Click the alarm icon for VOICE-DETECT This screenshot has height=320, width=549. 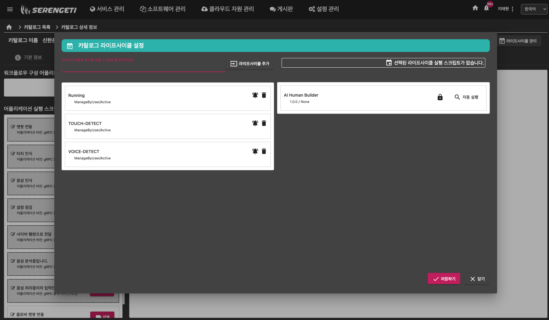tap(255, 151)
